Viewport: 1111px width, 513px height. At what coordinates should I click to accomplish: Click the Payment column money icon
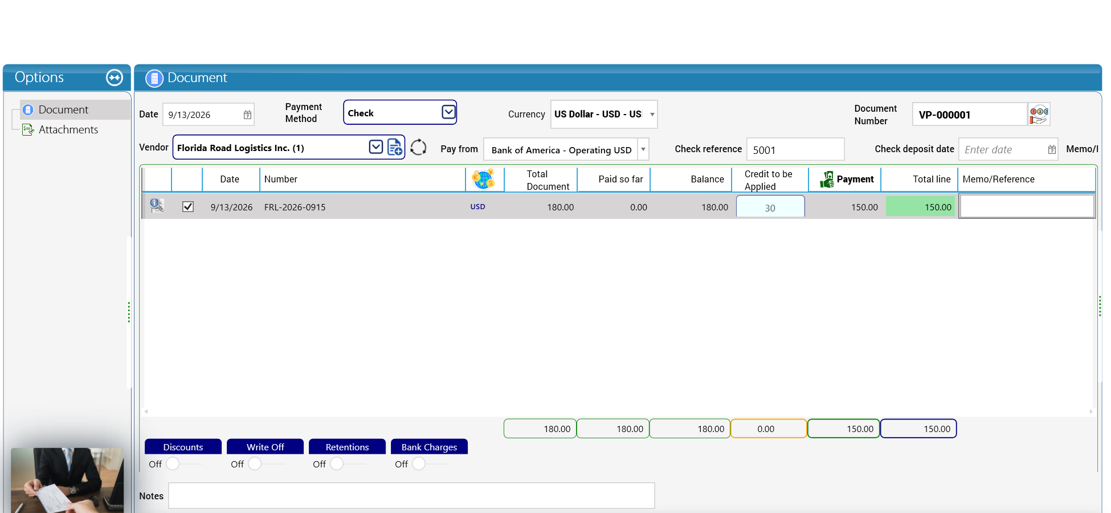pyautogui.click(x=827, y=180)
